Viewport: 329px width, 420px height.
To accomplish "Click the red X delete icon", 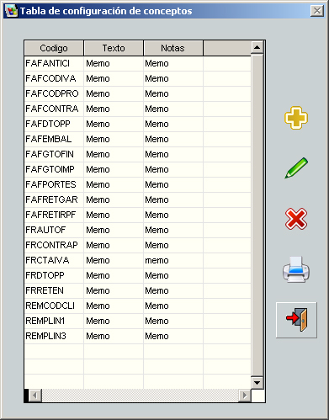I will click(x=296, y=219).
